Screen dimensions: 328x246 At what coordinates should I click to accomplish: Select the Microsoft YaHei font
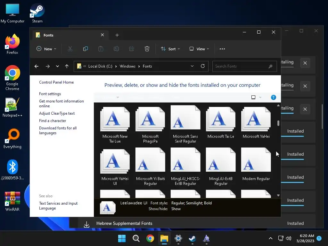[256, 123]
